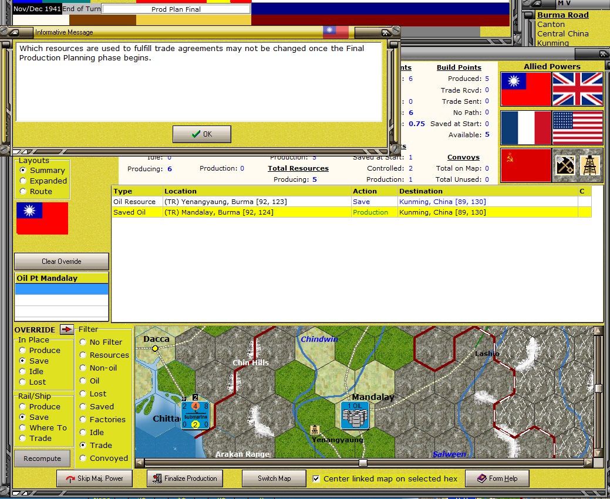Click the Switch Map button
610x499 pixels.
(x=274, y=478)
